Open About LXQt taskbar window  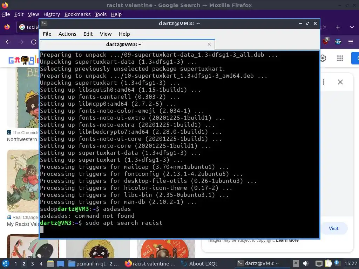pyautogui.click(x=199, y=263)
